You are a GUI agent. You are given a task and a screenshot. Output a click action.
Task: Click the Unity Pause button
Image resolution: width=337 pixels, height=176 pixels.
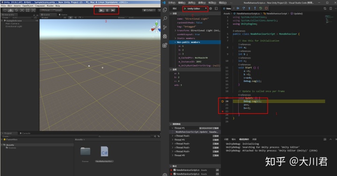107,10
